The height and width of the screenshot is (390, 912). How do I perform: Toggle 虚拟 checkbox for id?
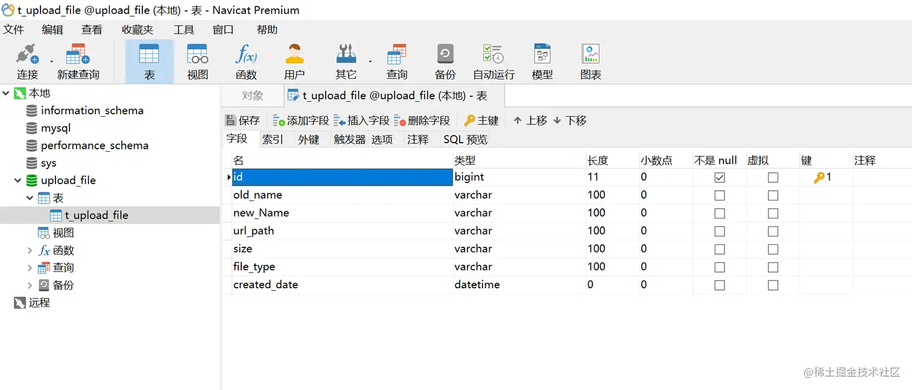coord(773,178)
